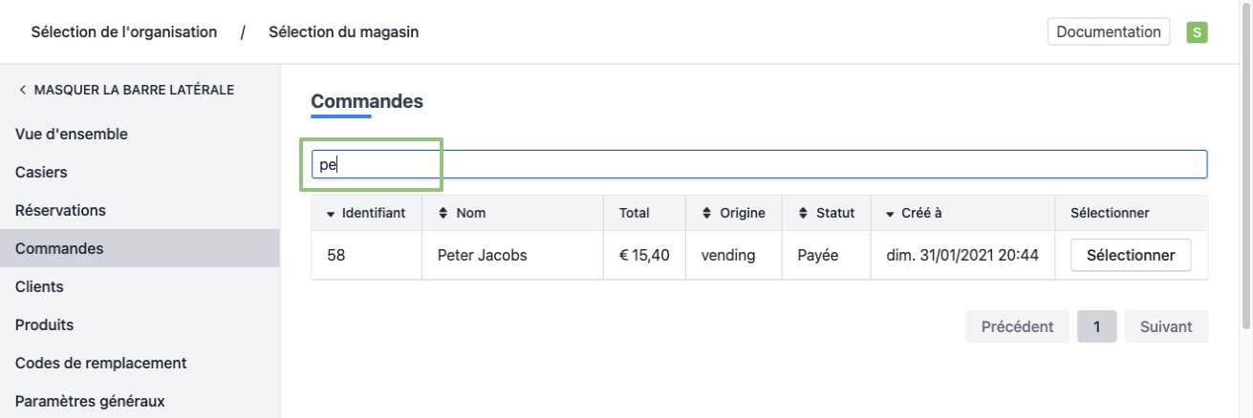This screenshot has width=1253, height=418.
Task: Go to Suivant page of results
Action: coord(1165,326)
